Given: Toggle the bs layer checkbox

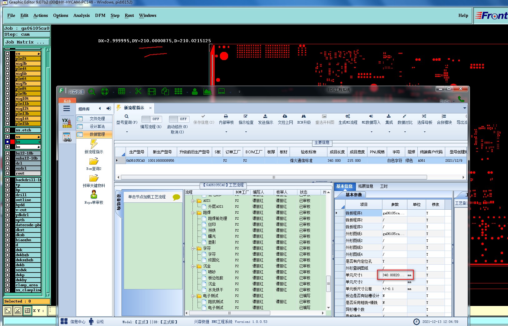Looking at the screenshot, I should [7, 142].
